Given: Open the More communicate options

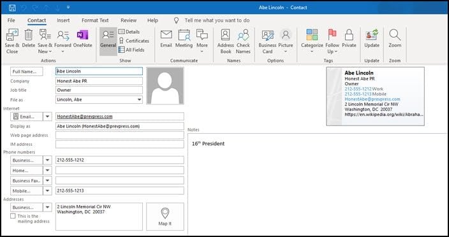Looking at the screenshot, I should coord(202,41).
